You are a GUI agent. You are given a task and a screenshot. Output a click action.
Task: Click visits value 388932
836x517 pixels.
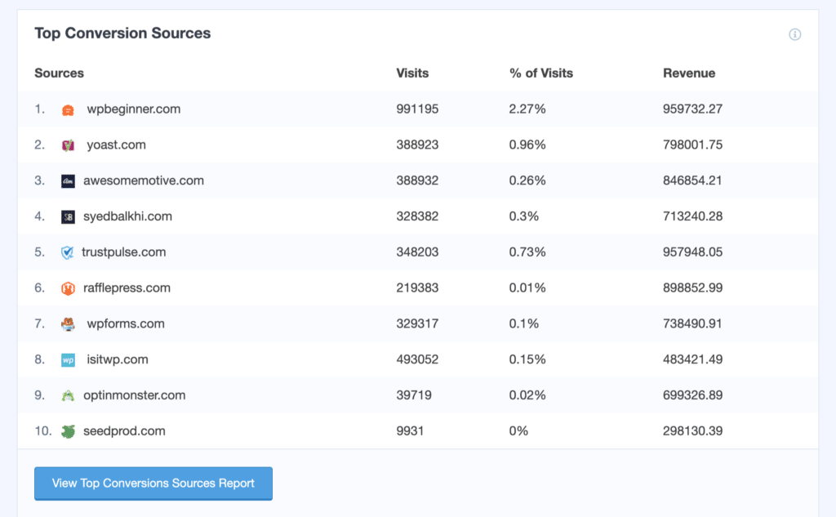417,181
